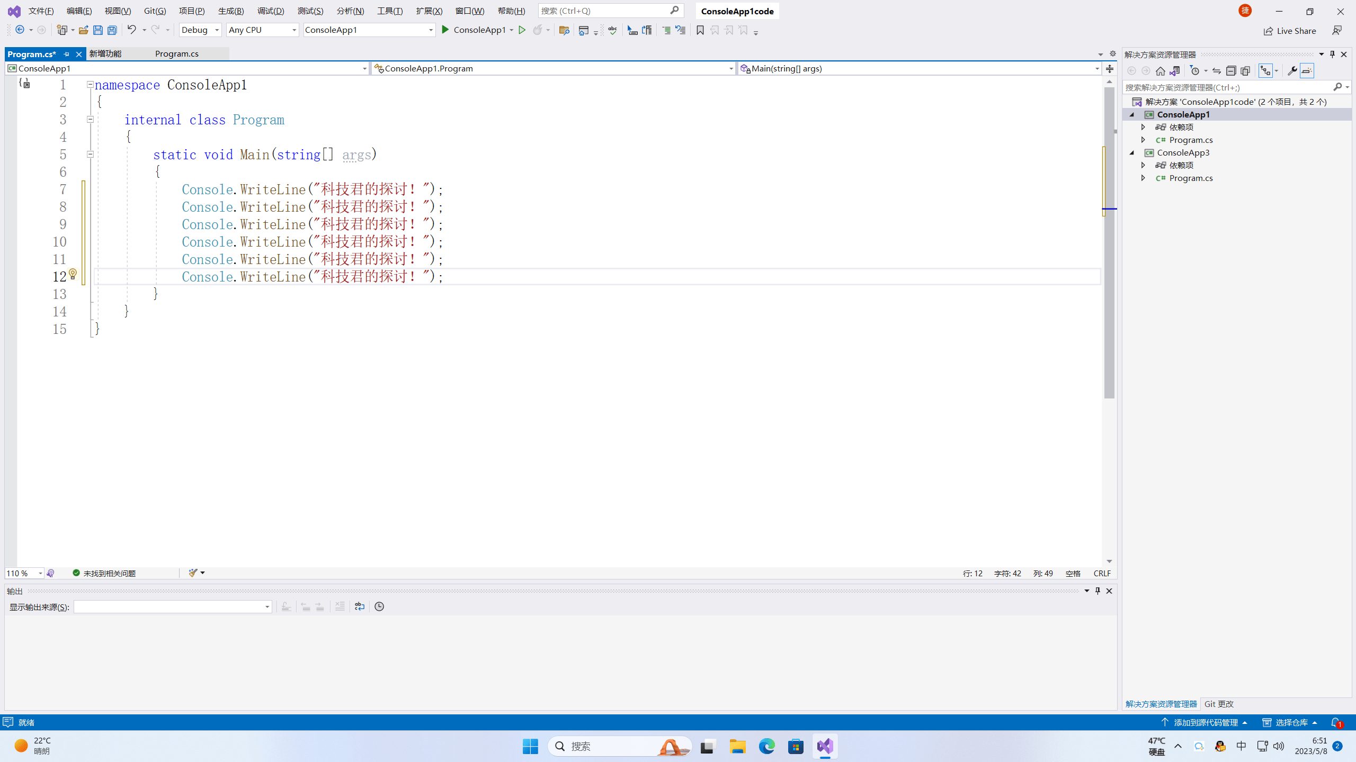Image resolution: width=1356 pixels, height=762 pixels.
Task: Toggle the file nesting view button
Action: point(1265,71)
